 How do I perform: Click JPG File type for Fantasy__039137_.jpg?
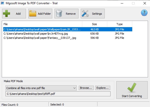(x=119, y=38)
